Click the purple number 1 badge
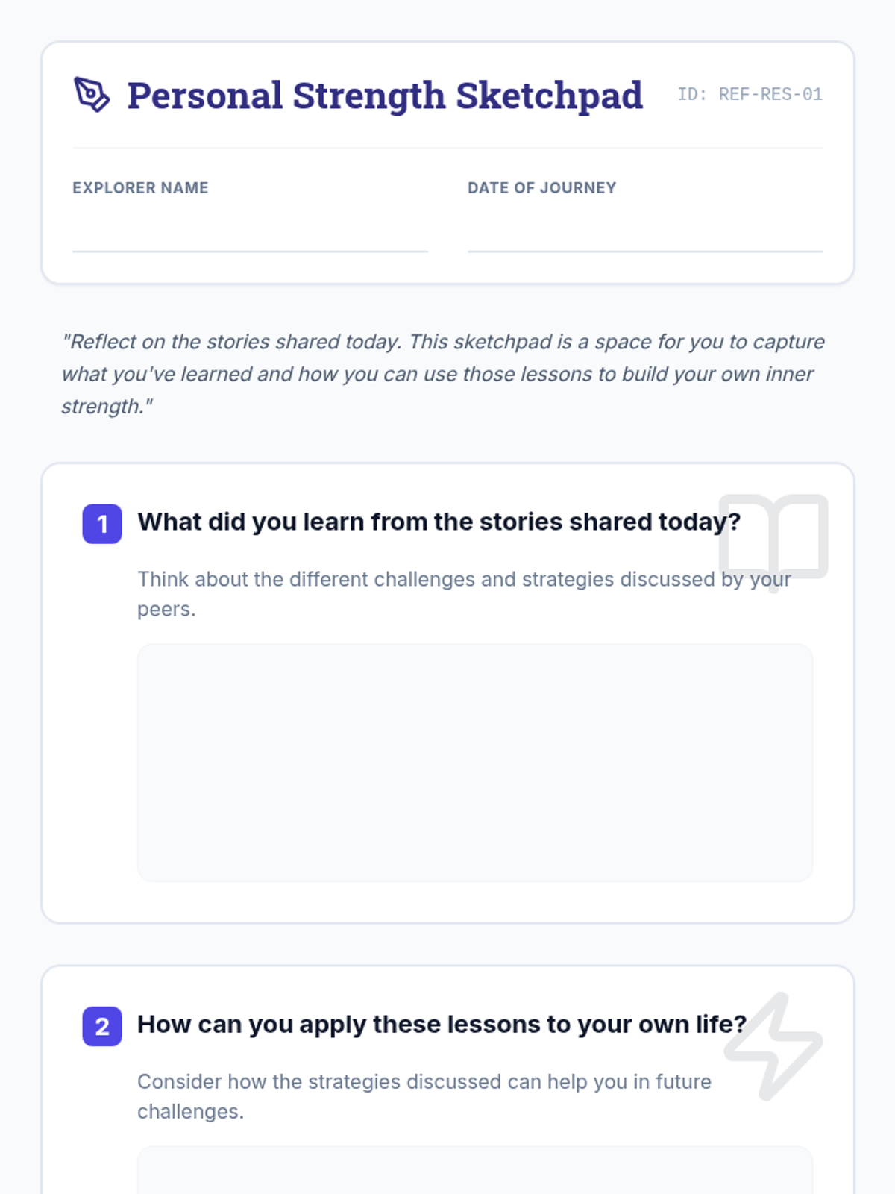Image resolution: width=895 pixels, height=1194 pixels. click(102, 524)
